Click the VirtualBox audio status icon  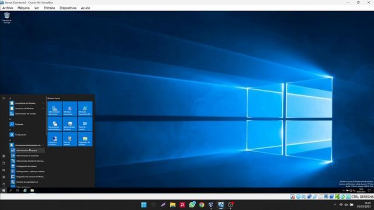[304, 197]
